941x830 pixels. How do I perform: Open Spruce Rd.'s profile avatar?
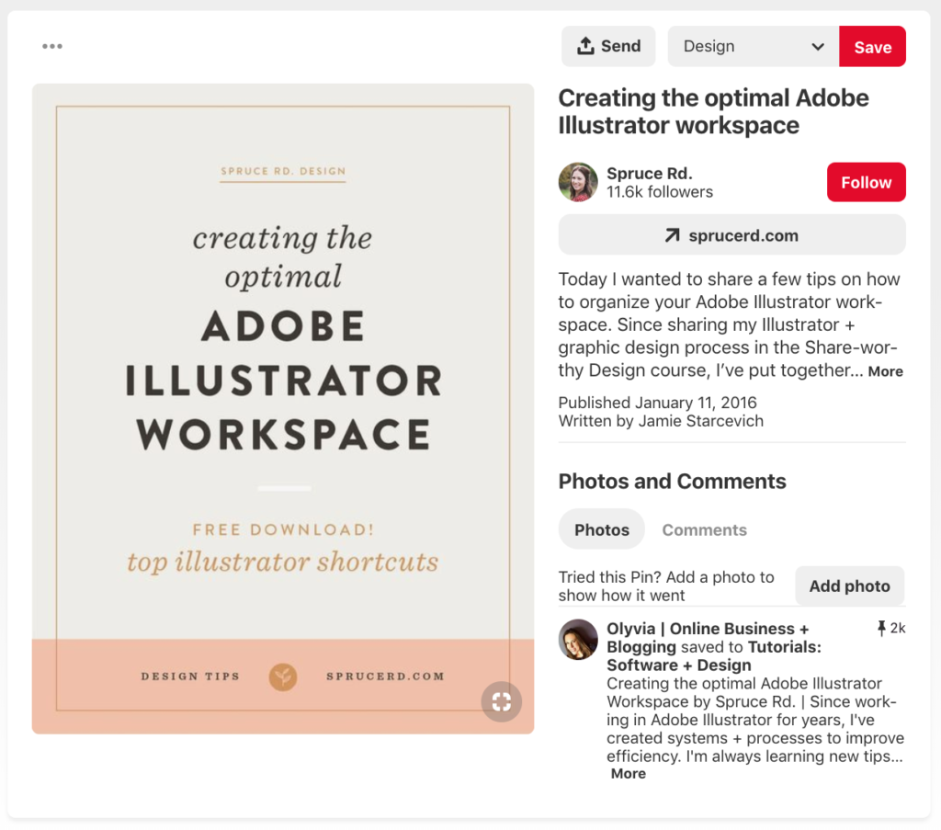577,182
